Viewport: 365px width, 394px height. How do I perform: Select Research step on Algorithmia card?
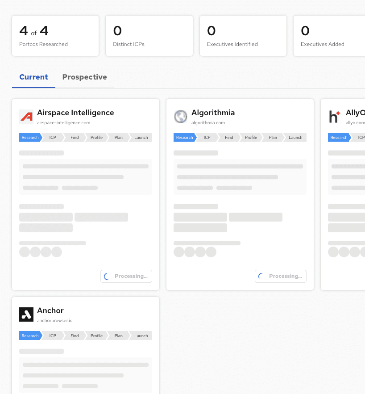point(185,138)
